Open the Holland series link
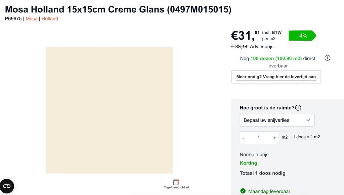Viewport: 344px width, 195px height. (x=50, y=18)
